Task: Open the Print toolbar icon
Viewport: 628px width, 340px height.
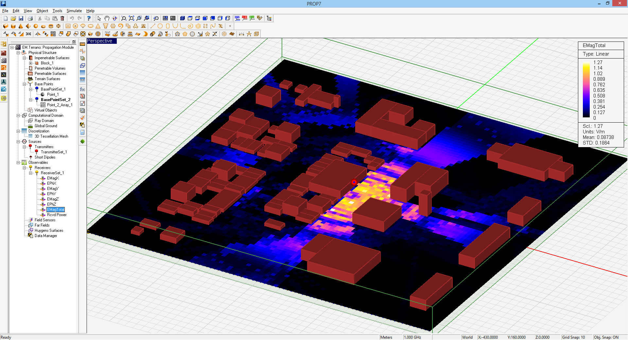Action: click(x=30, y=18)
